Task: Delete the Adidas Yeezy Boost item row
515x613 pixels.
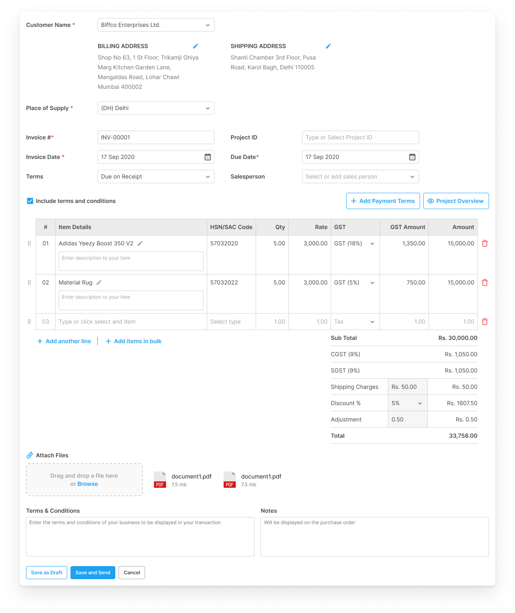Action: tap(485, 243)
